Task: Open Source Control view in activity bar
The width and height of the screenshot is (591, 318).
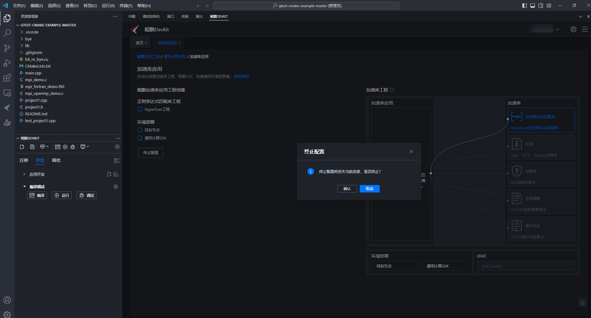Action: tap(7, 48)
